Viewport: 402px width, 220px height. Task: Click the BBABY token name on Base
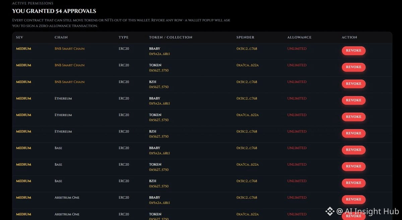coord(154,148)
